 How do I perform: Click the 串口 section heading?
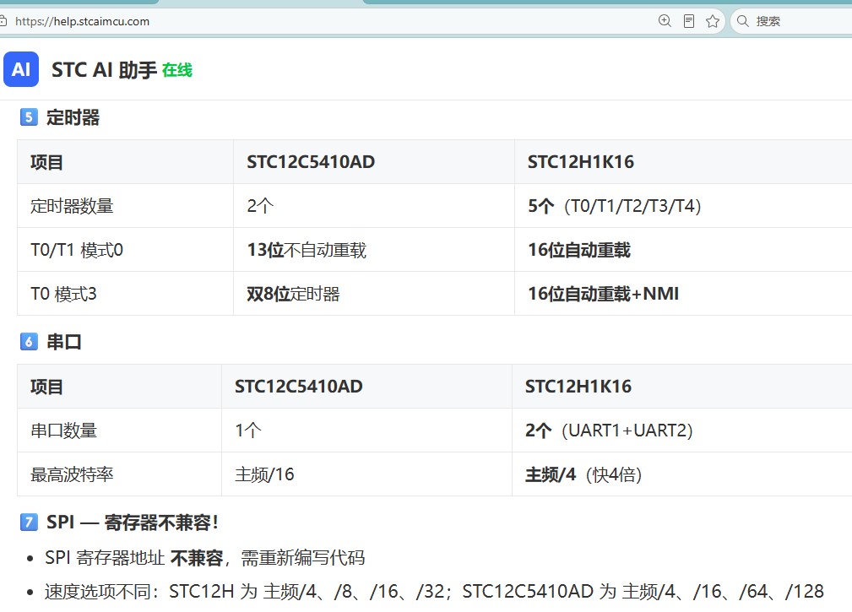pyautogui.click(x=64, y=342)
